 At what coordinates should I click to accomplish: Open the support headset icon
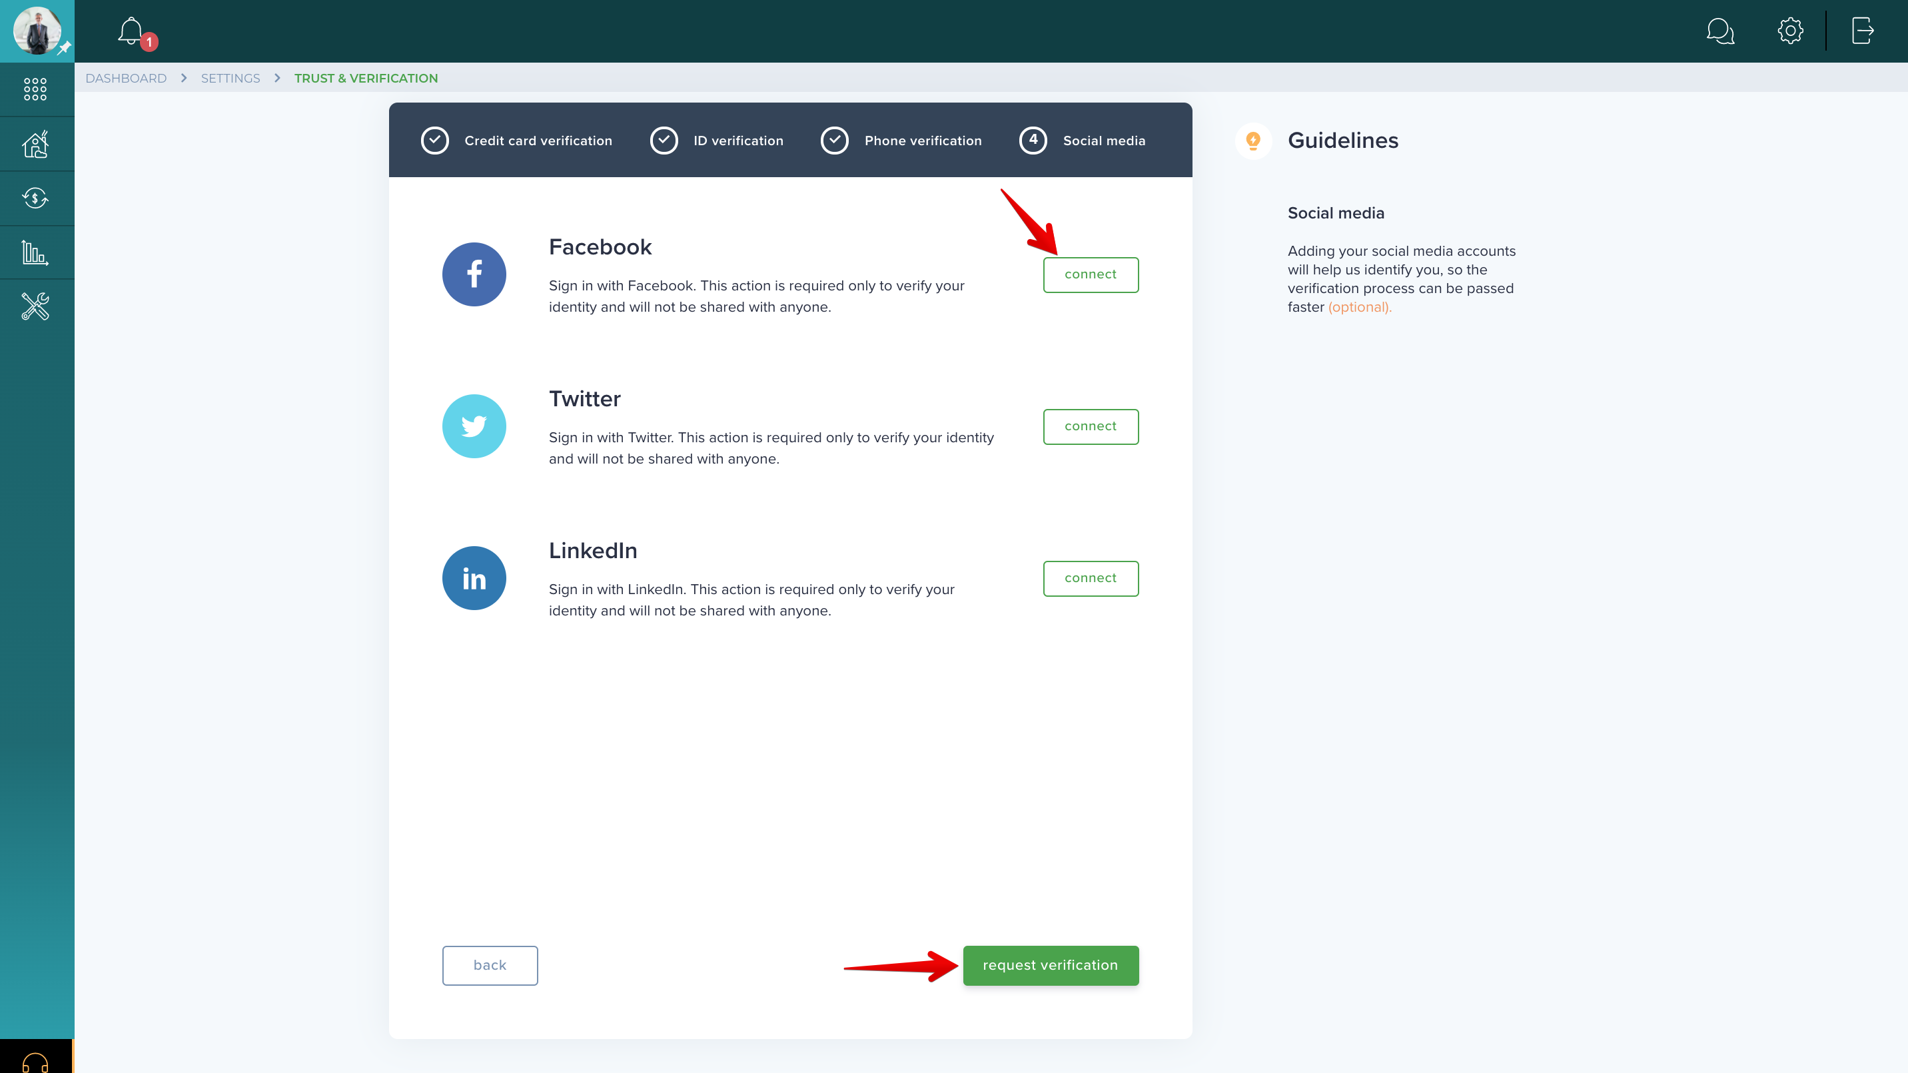pyautogui.click(x=35, y=1062)
